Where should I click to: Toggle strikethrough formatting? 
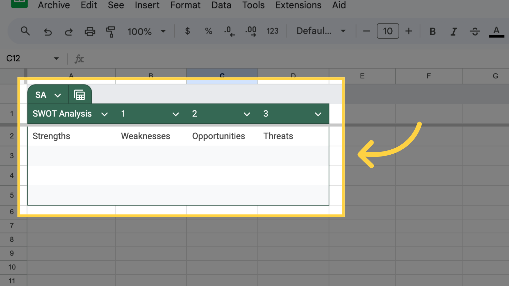(475, 32)
